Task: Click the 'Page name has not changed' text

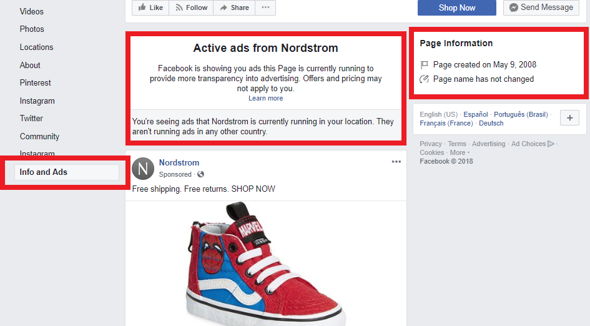Action: pos(483,79)
